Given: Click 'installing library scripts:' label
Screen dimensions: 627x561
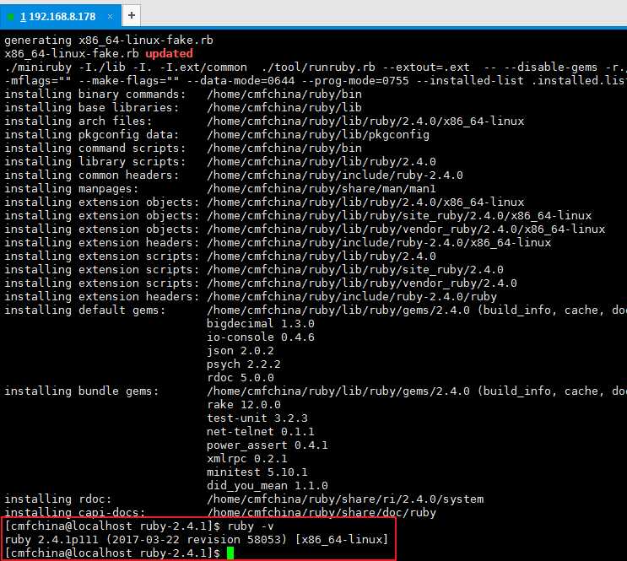Looking at the screenshot, I should [x=95, y=161].
